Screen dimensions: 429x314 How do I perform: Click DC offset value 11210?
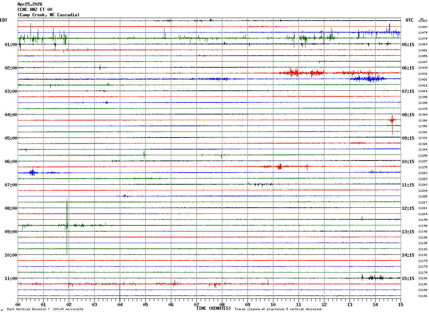point(423,208)
